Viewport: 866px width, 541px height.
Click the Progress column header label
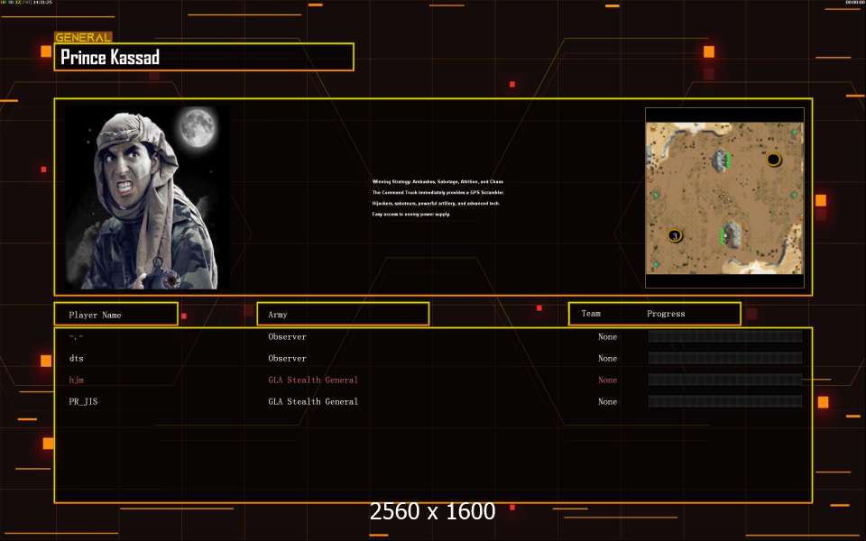point(666,314)
